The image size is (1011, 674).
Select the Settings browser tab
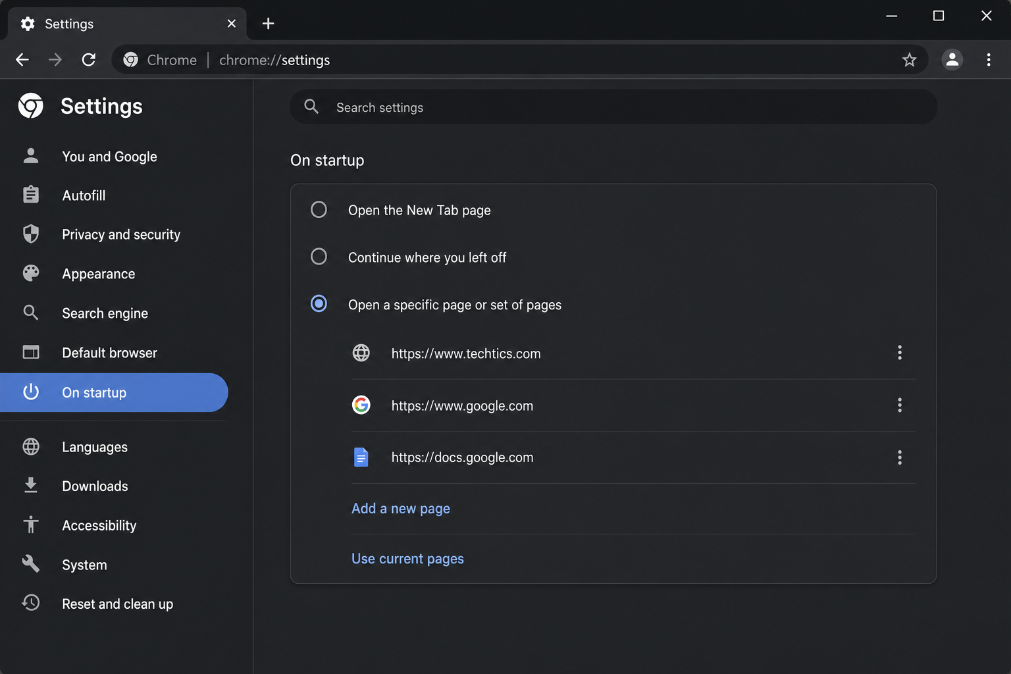click(127, 24)
